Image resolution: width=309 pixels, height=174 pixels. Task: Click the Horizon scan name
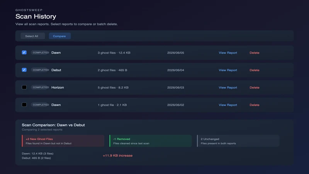(58, 87)
